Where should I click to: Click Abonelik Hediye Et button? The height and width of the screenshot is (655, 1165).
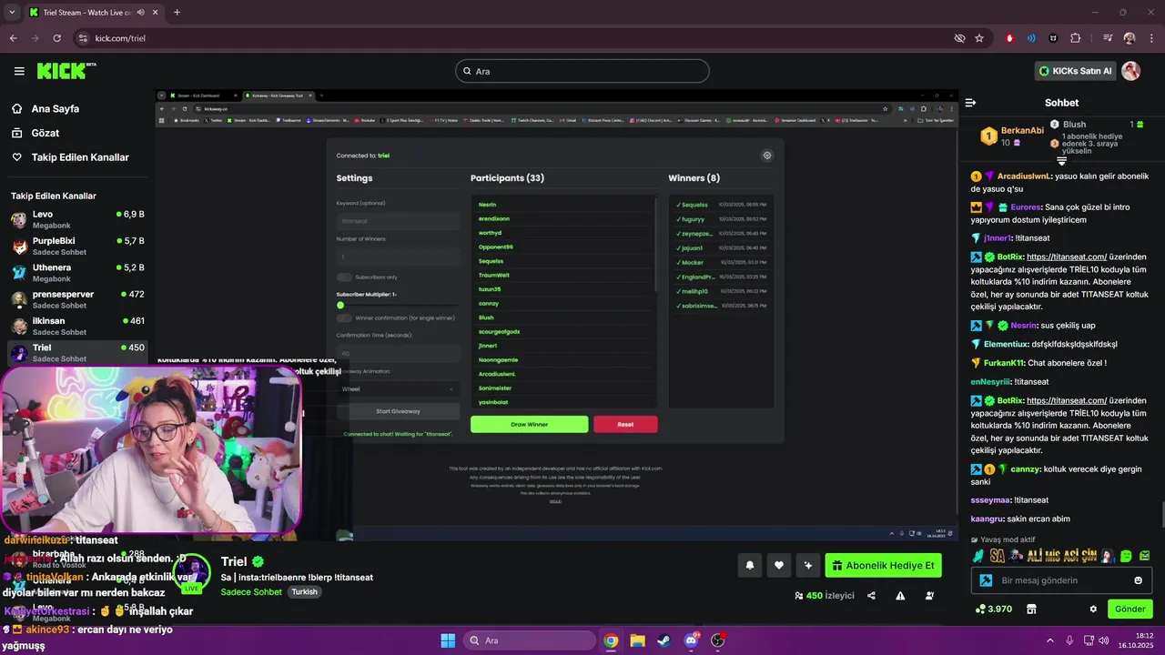[883, 566]
